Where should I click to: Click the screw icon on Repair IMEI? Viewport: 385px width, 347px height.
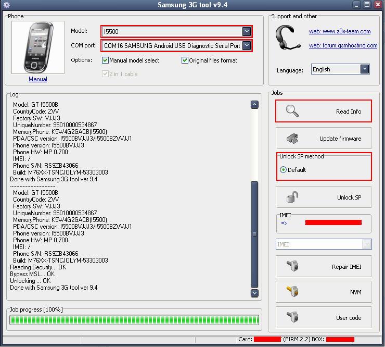(x=292, y=266)
